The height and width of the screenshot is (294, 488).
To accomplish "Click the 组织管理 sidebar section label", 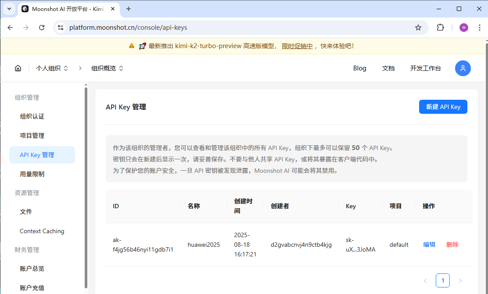I will [27, 98].
